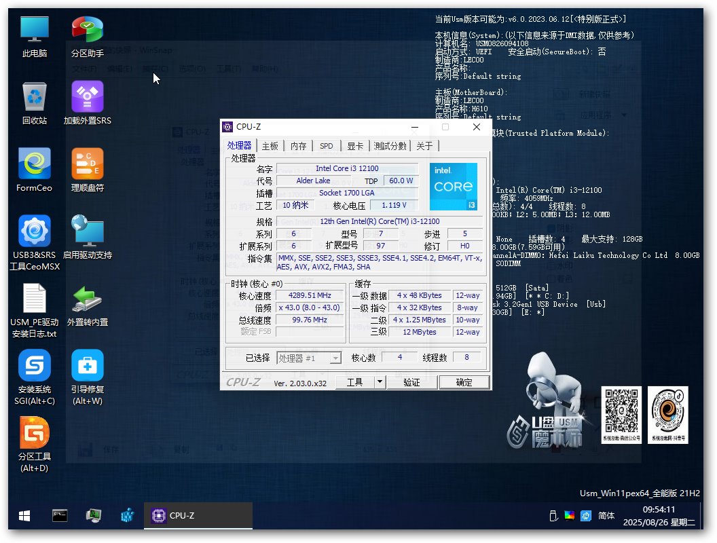Launch 理顺盘符 drive letter tool
The image size is (717, 543).
click(88, 164)
